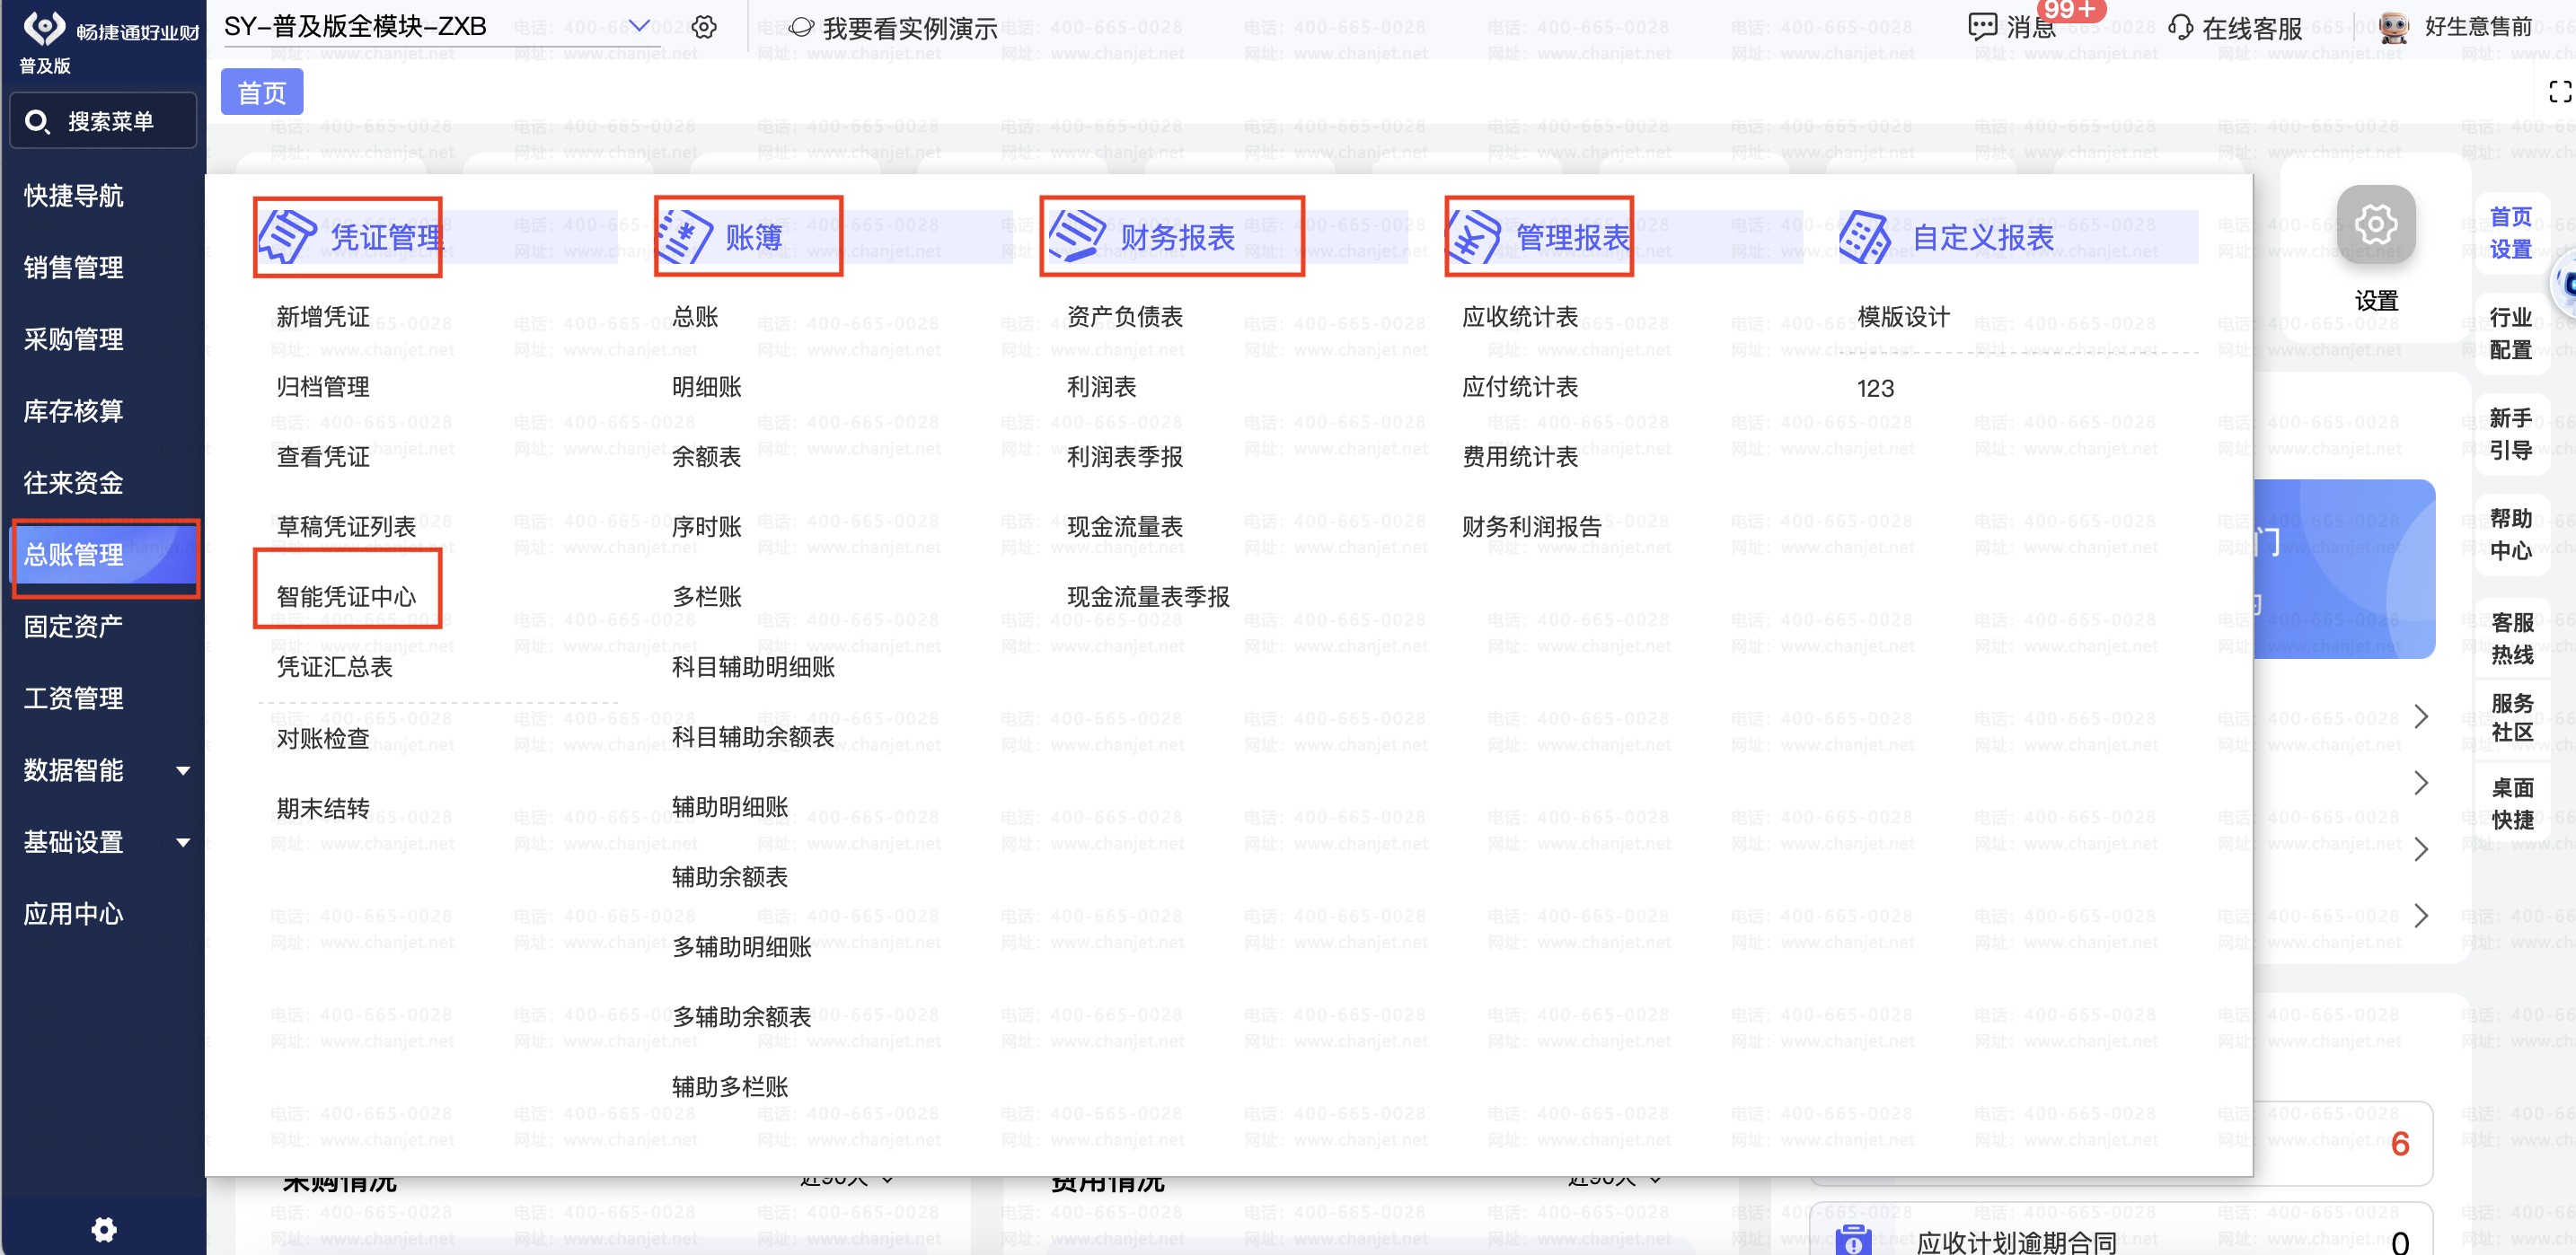Expand the account selector dropdown arrow
The image size is (2576, 1255).
click(x=639, y=26)
